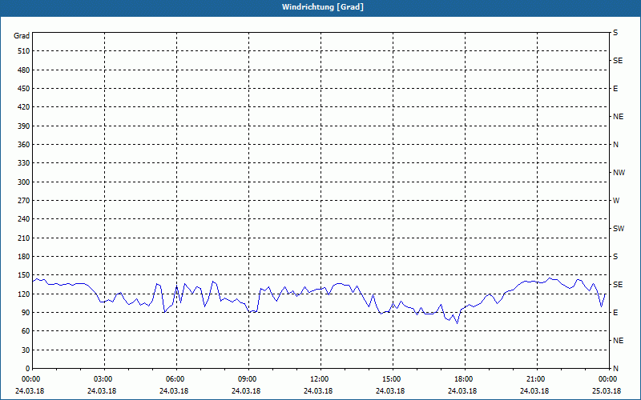
Task: Click the 510 y-axis value
Action: pyautogui.click(x=24, y=51)
